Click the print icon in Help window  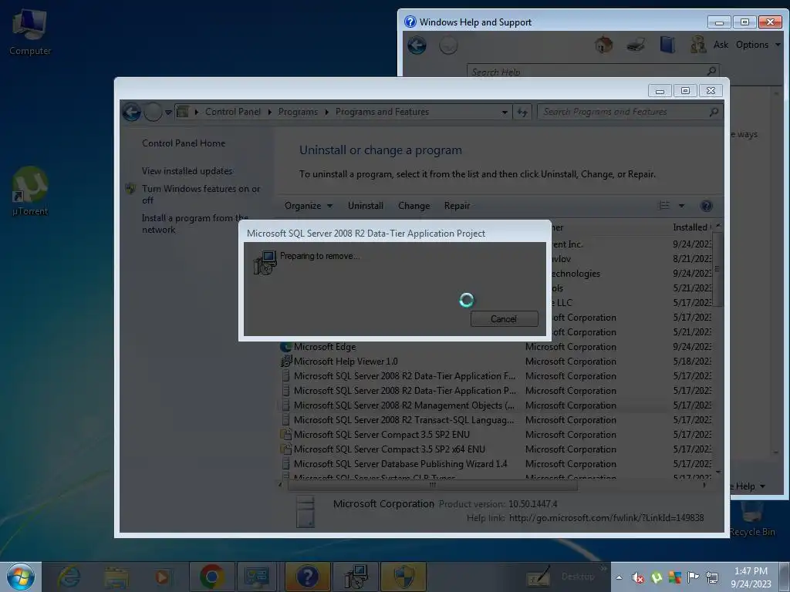(x=636, y=45)
